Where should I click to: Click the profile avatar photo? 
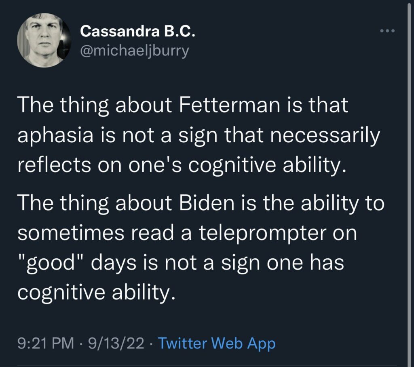(44, 40)
